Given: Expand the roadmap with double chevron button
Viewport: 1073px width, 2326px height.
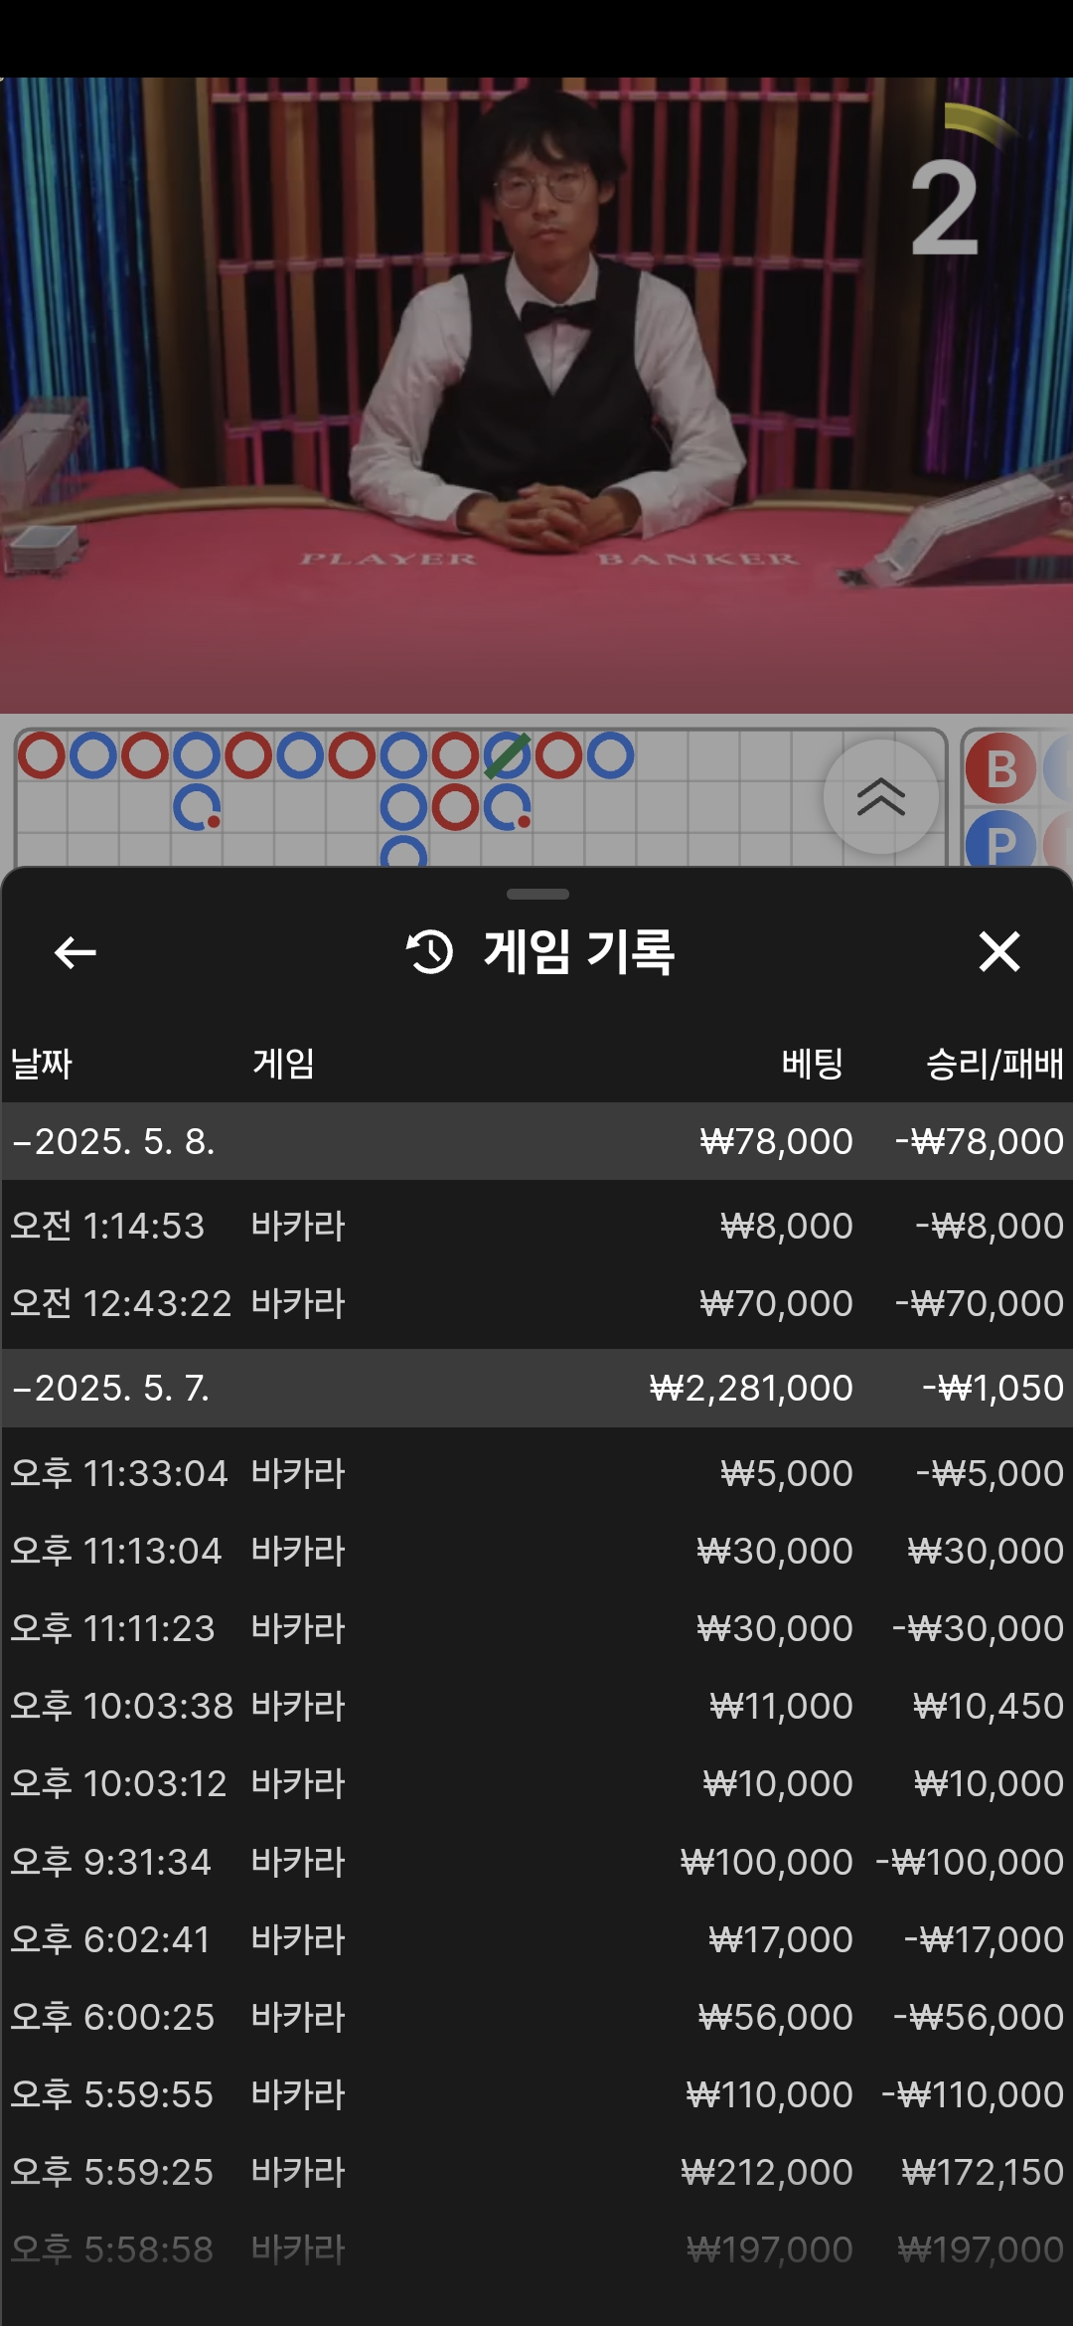Looking at the screenshot, I should coord(880,797).
